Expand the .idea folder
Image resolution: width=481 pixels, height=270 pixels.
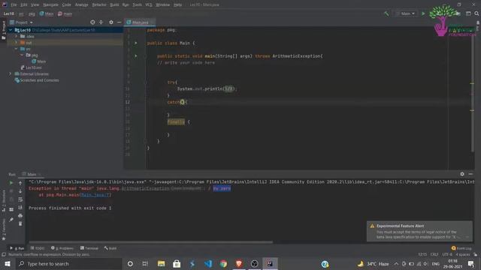click(x=17, y=37)
